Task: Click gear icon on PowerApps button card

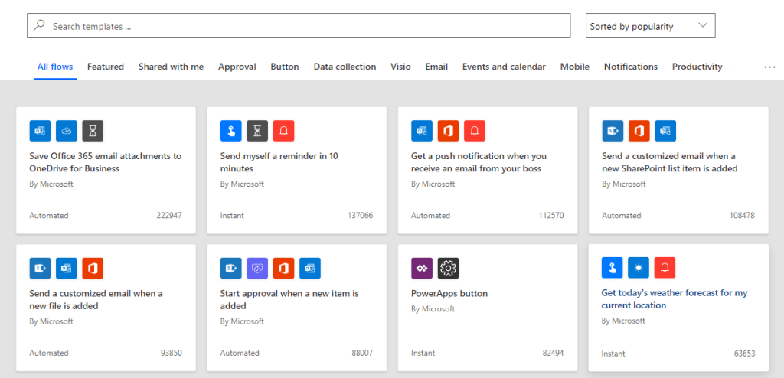Action: coord(449,268)
